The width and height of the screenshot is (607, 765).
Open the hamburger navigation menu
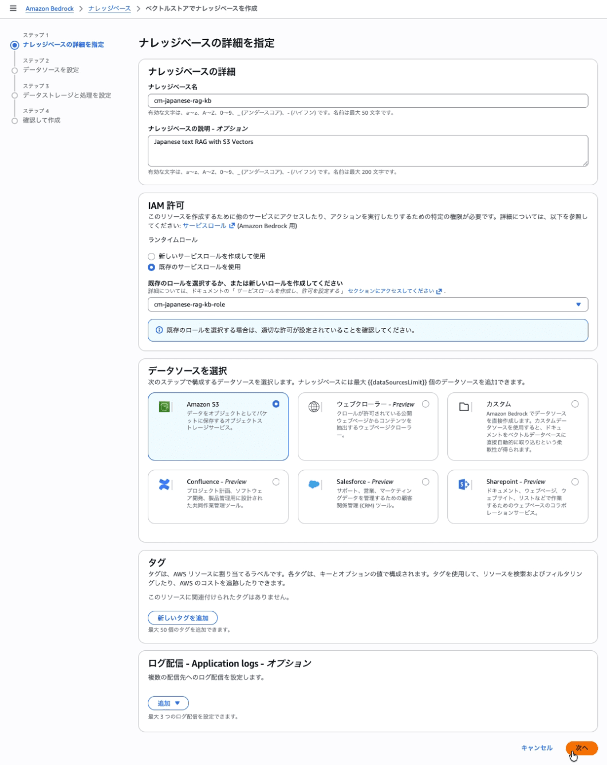coord(13,8)
